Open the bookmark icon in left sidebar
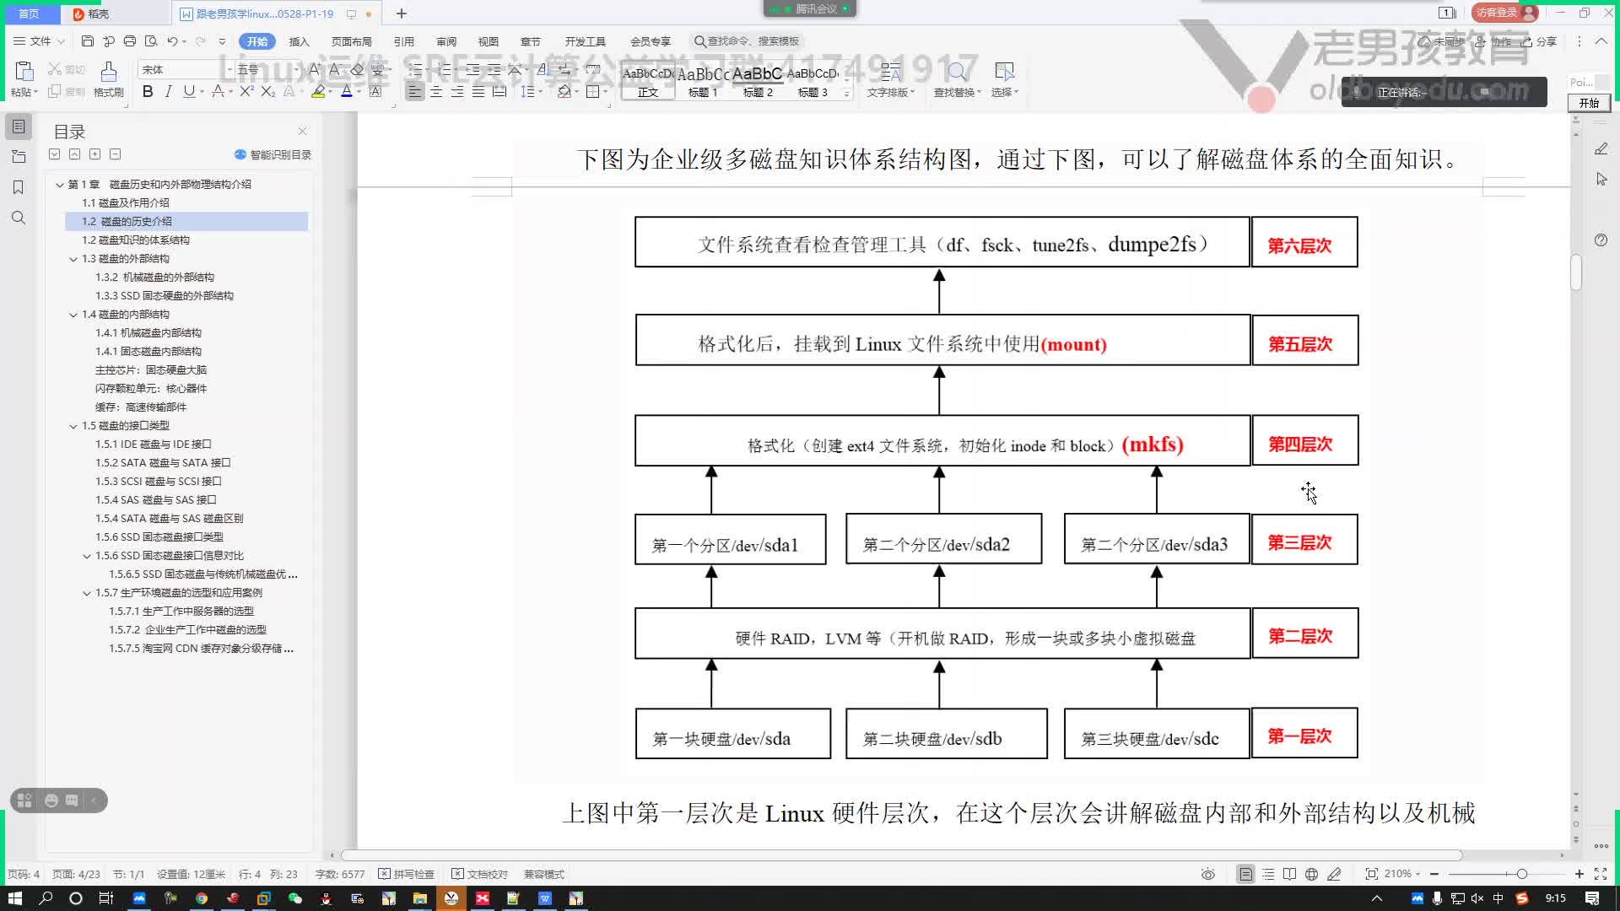Image resolution: width=1620 pixels, height=911 pixels. [x=19, y=187]
